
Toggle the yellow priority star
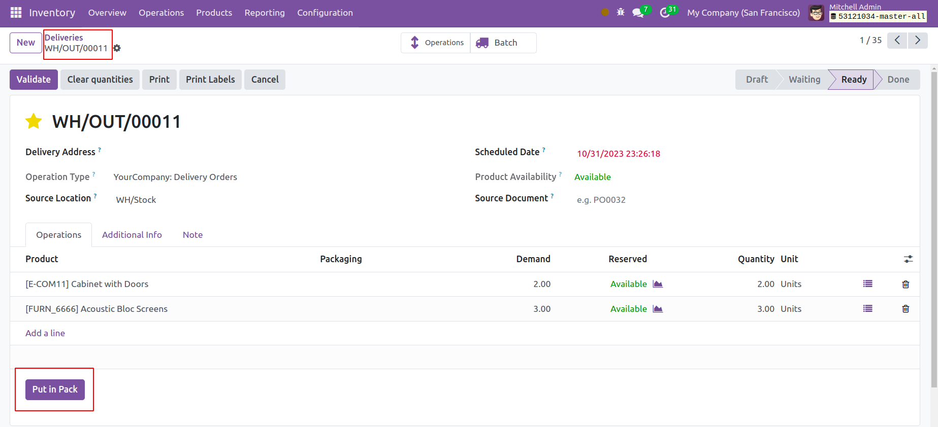[x=34, y=122]
